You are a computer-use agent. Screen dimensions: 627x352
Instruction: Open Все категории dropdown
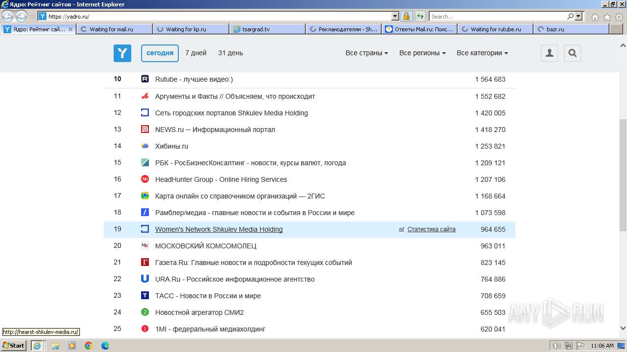(x=482, y=53)
